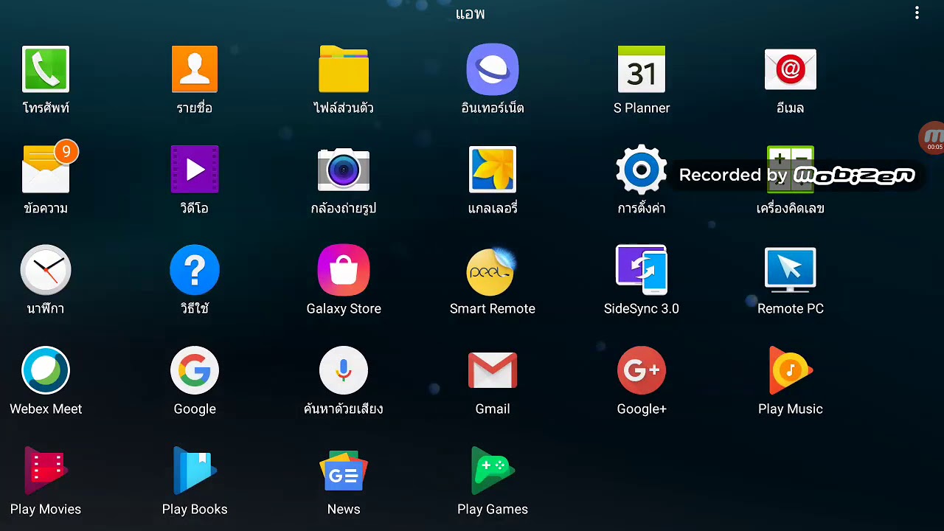This screenshot has width=944, height=531.
Task: Open the three-dot overflow menu
Action: (x=917, y=13)
